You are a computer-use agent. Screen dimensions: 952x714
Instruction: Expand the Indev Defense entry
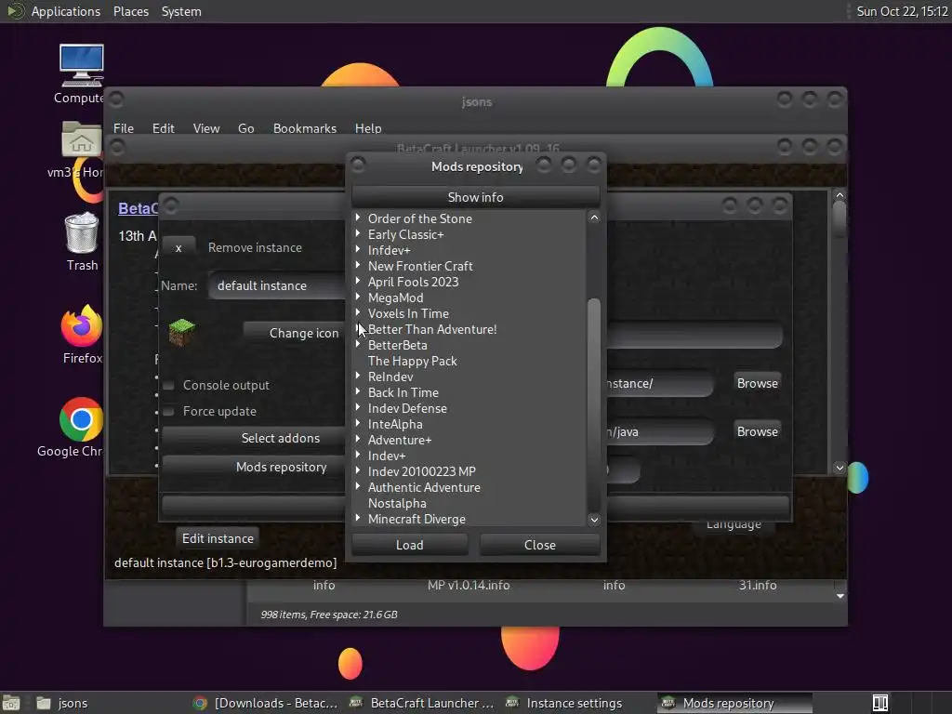pyautogui.click(x=358, y=407)
